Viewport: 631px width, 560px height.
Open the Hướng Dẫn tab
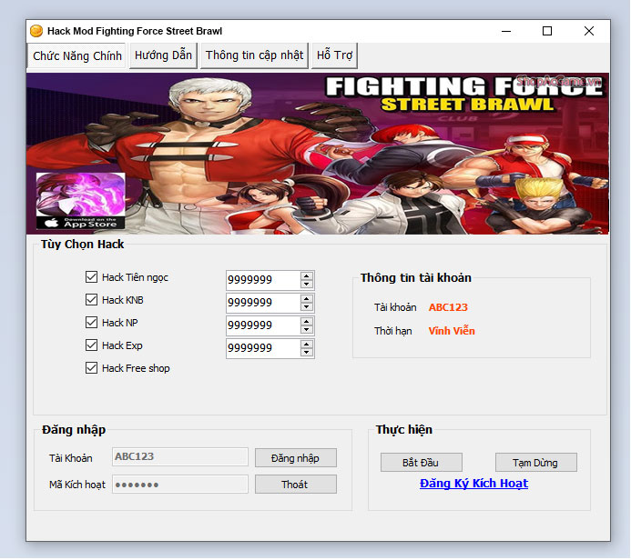[163, 55]
